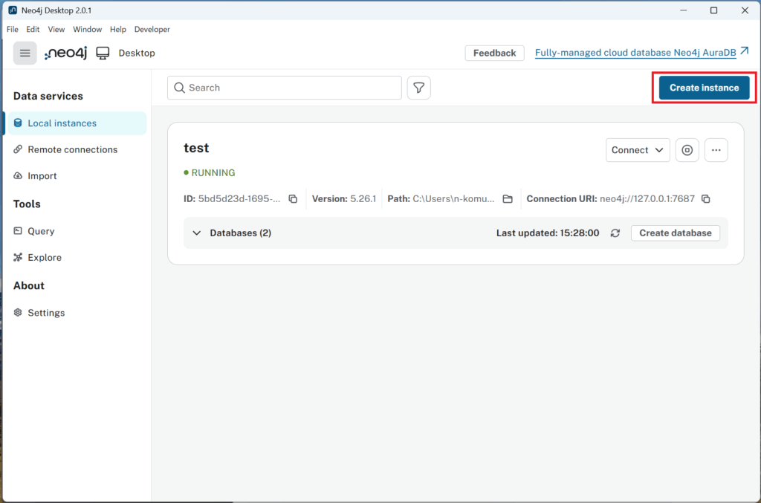Stop the test instance with stop icon

(687, 150)
